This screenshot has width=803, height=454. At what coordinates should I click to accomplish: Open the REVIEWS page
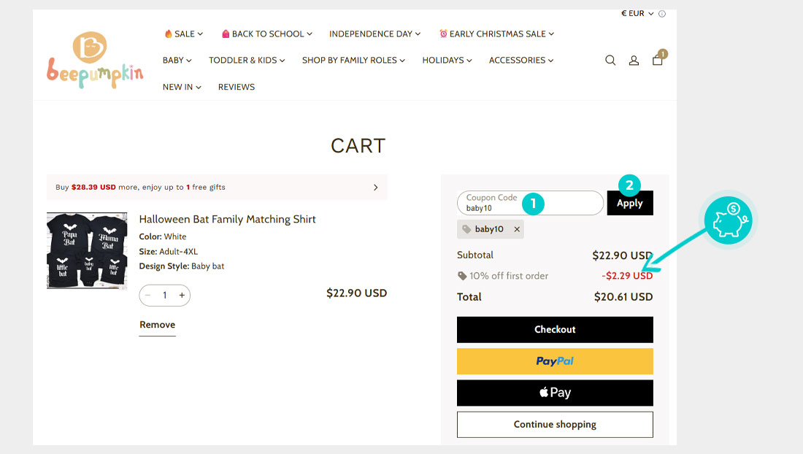tap(236, 87)
